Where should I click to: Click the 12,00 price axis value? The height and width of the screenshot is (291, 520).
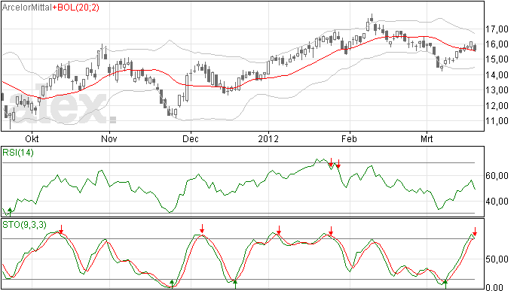[497, 106]
